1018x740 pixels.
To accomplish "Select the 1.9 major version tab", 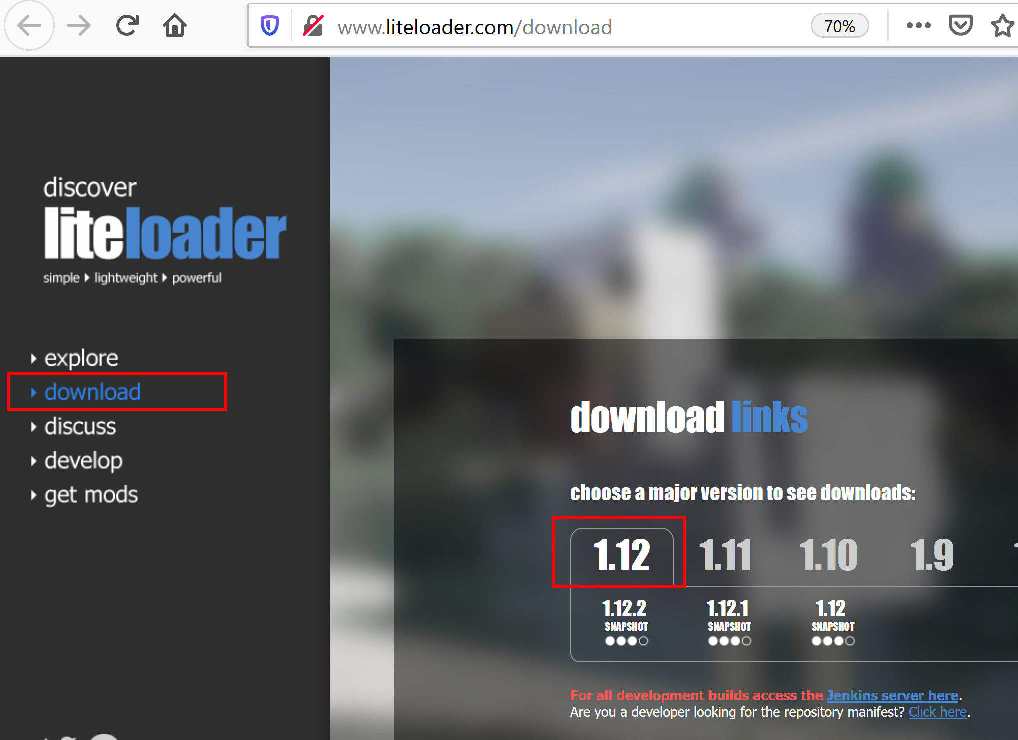I will pyautogui.click(x=932, y=555).
